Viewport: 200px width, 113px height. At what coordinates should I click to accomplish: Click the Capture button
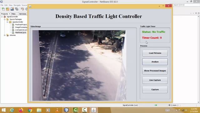tap(155, 89)
